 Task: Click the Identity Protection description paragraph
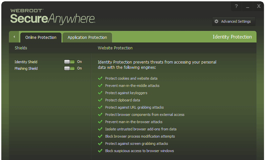(157, 65)
